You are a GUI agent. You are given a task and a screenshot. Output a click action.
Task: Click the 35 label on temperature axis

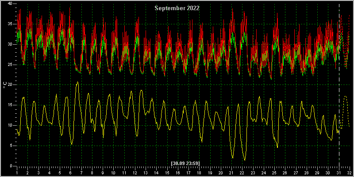[x=10, y=24]
